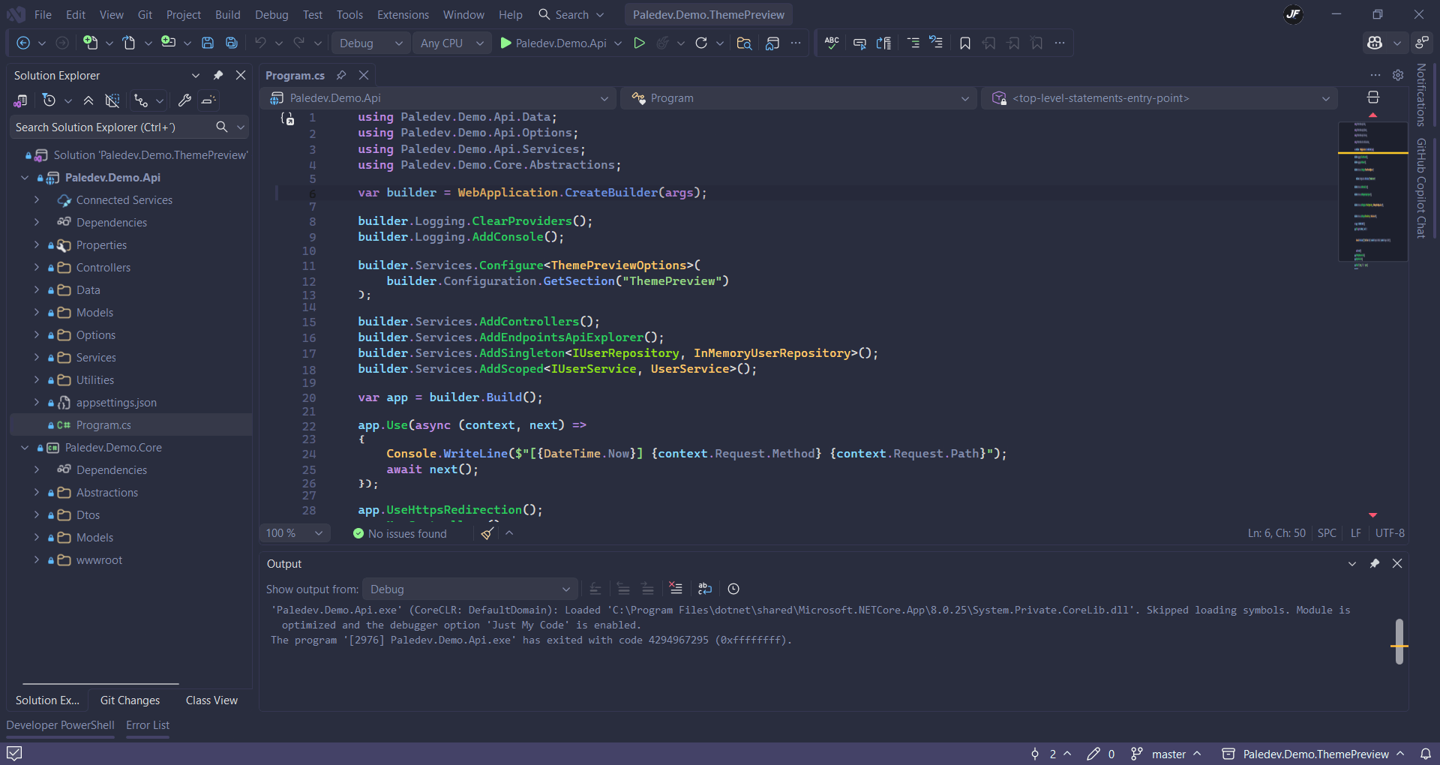
Task: Click the Save All toolbar icon
Action: tap(232, 43)
